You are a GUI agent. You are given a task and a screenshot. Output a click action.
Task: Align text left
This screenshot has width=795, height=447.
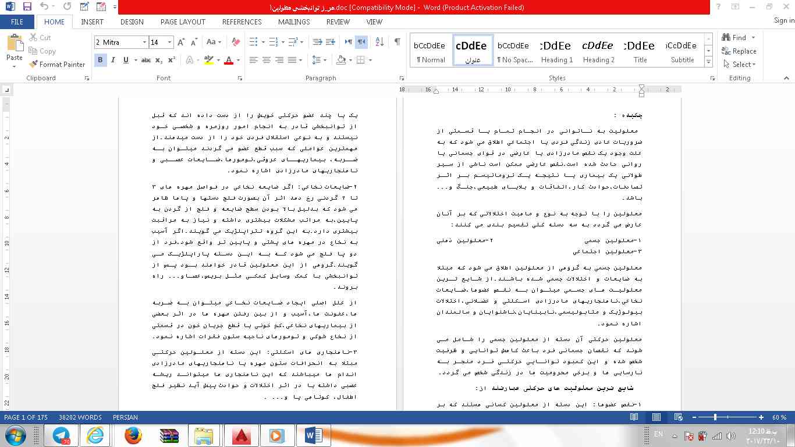click(x=254, y=60)
